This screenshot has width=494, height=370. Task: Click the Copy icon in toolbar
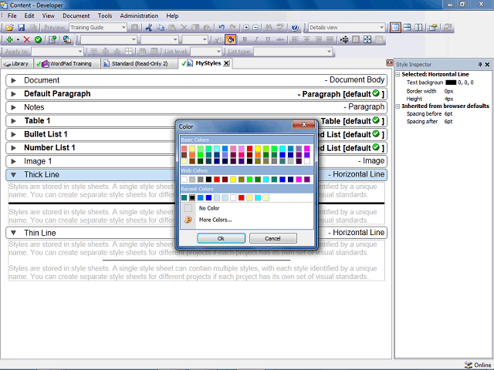[161, 28]
